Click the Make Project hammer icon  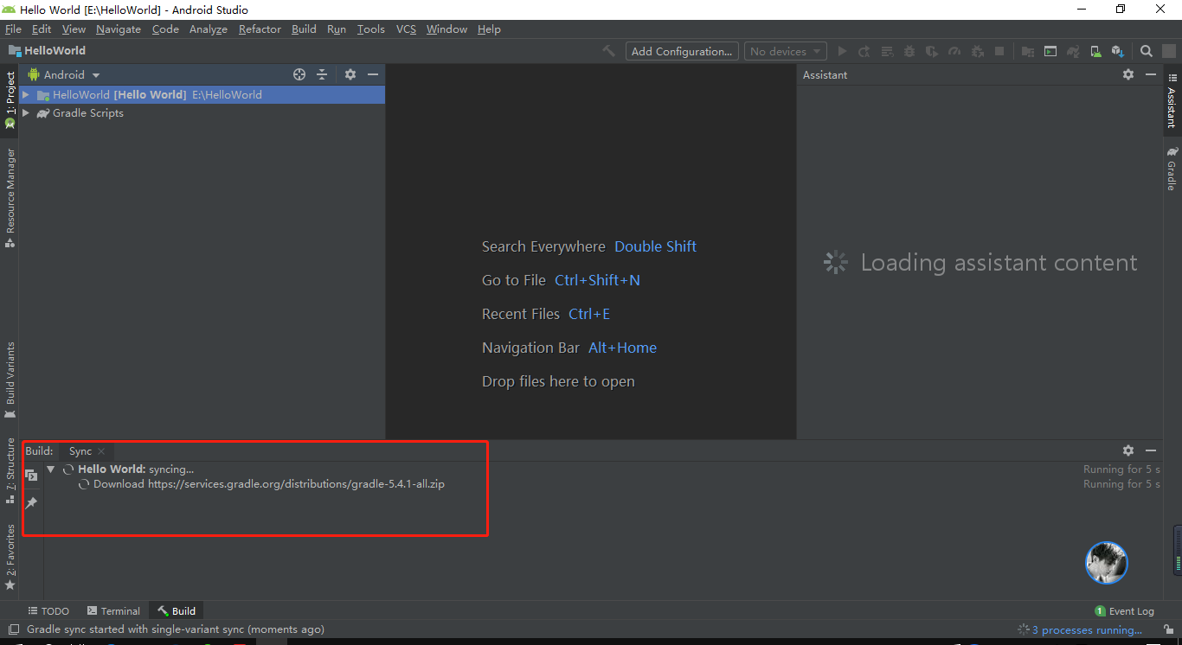[x=609, y=51]
